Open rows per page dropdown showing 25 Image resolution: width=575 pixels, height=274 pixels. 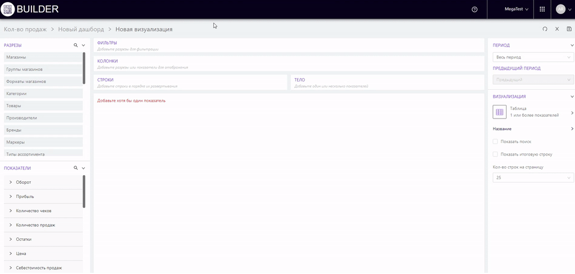[532, 177]
